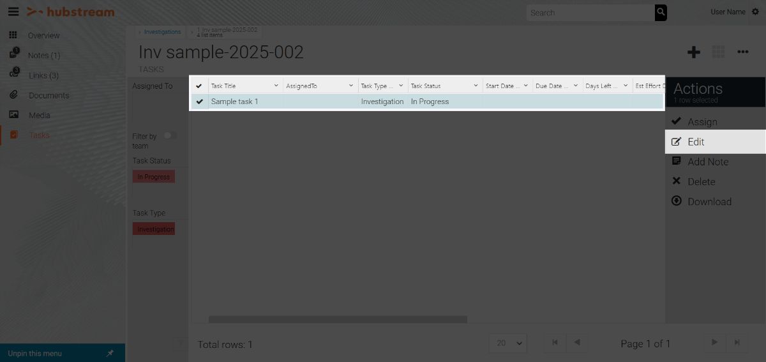Click the Add Note icon
Screen dimensions: 766x362
[677, 162]
